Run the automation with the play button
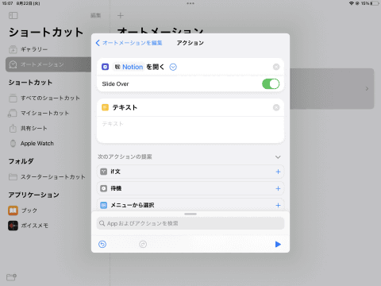Screen dimensions: 381x286 [278, 244]
